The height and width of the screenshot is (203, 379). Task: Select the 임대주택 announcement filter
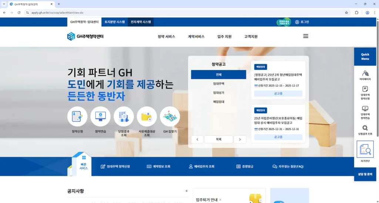coord(218,84)
